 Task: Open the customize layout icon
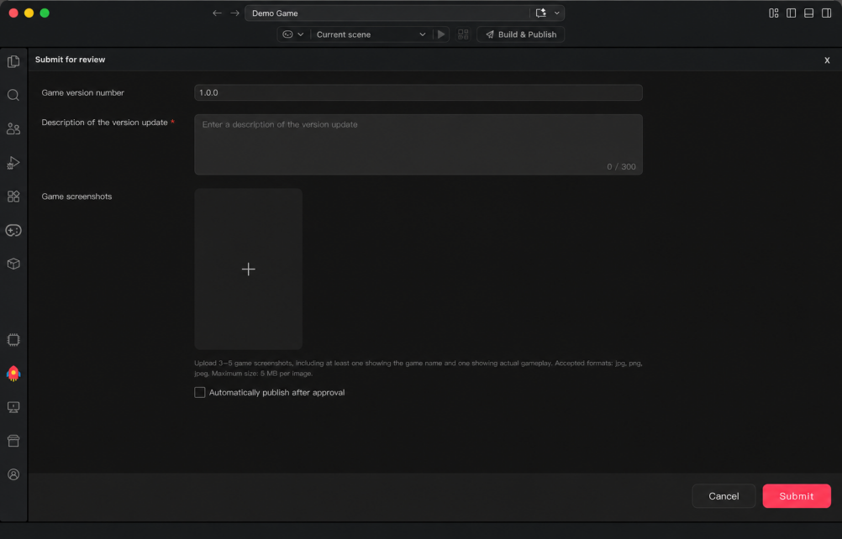[x=774, y=13]
